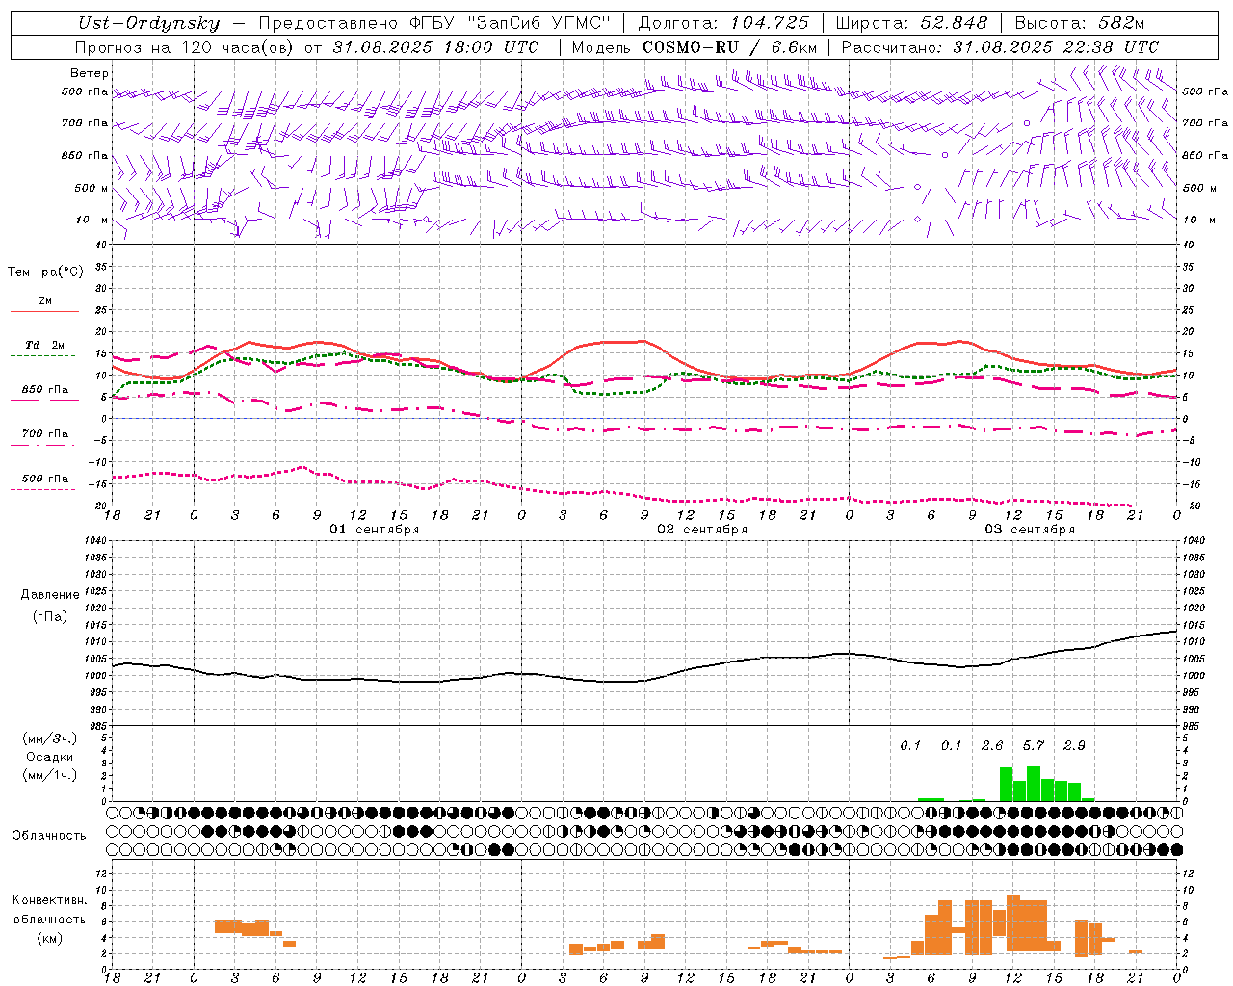
Task: Click the longitude value Долгота: 104.725
Action: (x=723, y=23)
